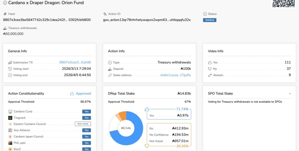Open the stake address link
Image resolution: width=299 pixels, height=151 pixels.
click(175, 75)
